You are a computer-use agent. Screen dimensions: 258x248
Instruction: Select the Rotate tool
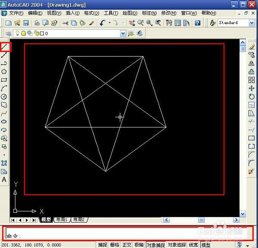click(252, 97)
